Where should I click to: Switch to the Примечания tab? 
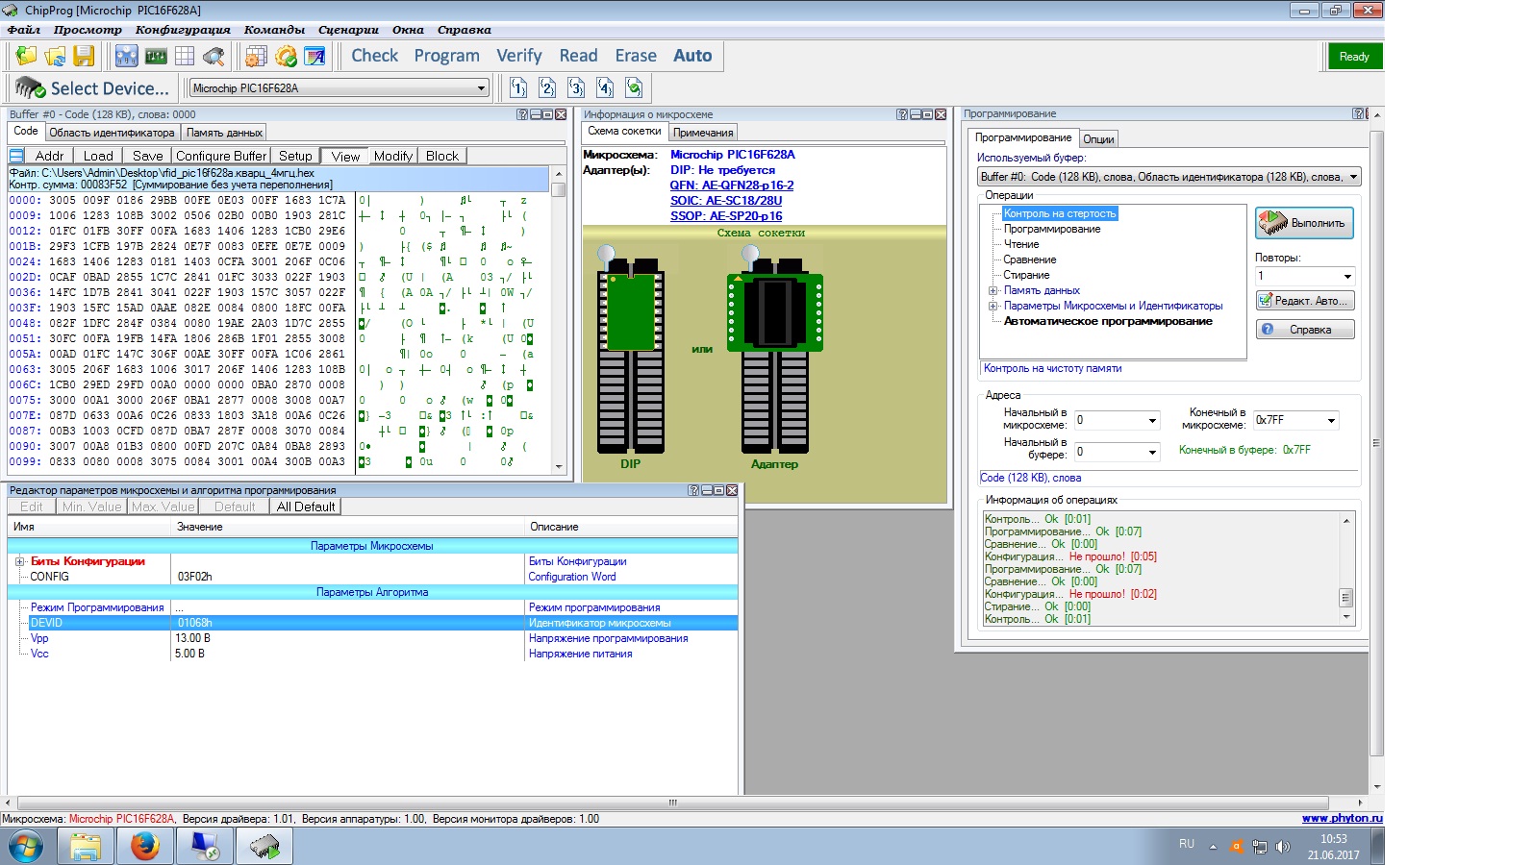point(703,133)
